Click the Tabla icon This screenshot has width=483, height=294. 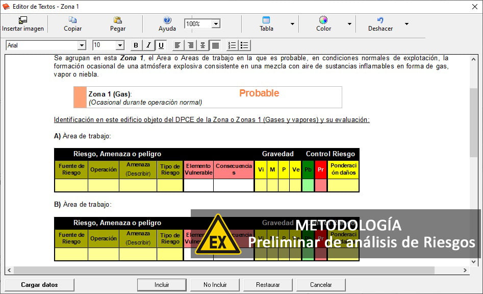click(x=266, y=20)
